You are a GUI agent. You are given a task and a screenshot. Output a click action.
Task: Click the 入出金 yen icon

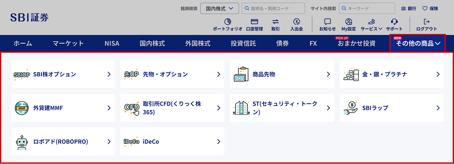point(296,22)
